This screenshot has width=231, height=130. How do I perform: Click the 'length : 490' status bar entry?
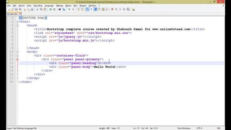coord(104,128)
